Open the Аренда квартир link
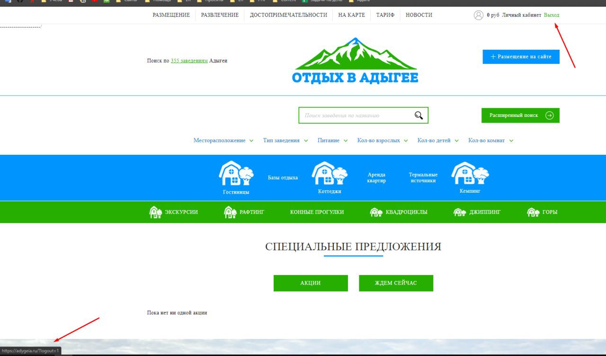 pyautogui.click(x=376, y=178)
